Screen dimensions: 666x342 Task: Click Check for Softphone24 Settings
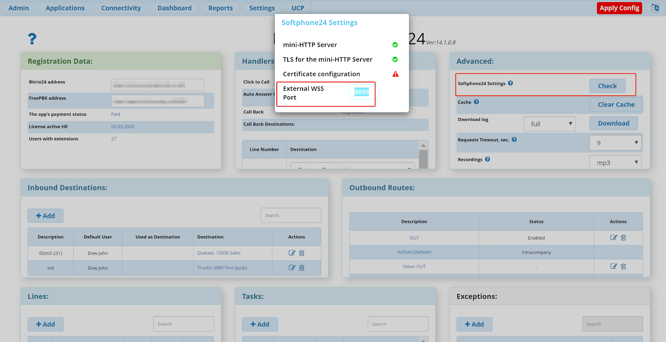click(607, 86)
